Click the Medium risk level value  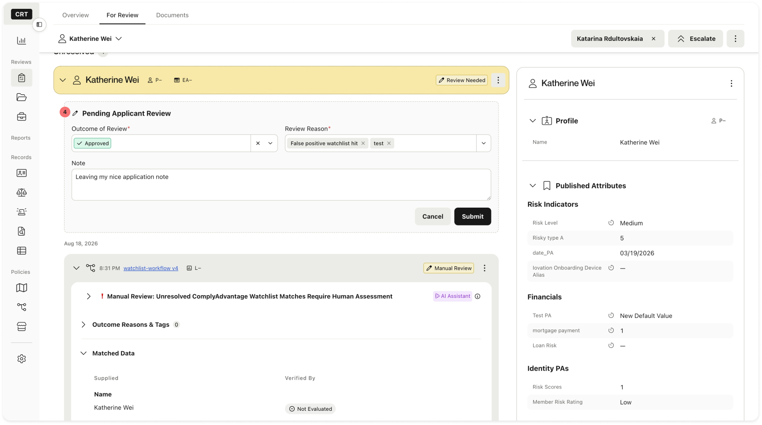tap(631, 223)
